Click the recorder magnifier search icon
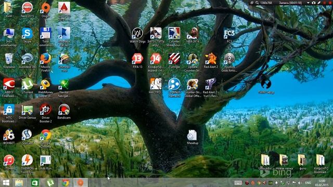The width and height of the screenshot is (333, 187). pos(257,3)
